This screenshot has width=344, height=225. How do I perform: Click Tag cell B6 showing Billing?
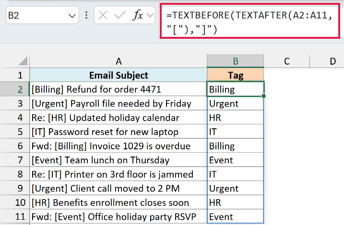[x=236, y=146]
